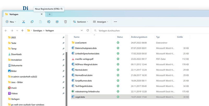Open the Sortieren dropdown
209x106 pixels.
point(80,22)
